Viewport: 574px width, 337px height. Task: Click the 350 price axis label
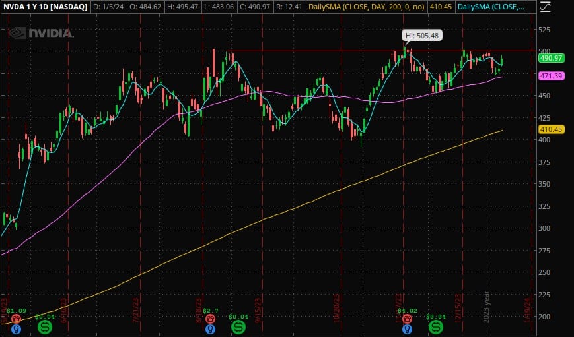point(544,184)
